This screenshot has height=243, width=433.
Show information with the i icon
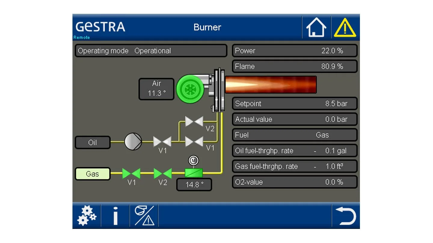(x=115, y=215)
